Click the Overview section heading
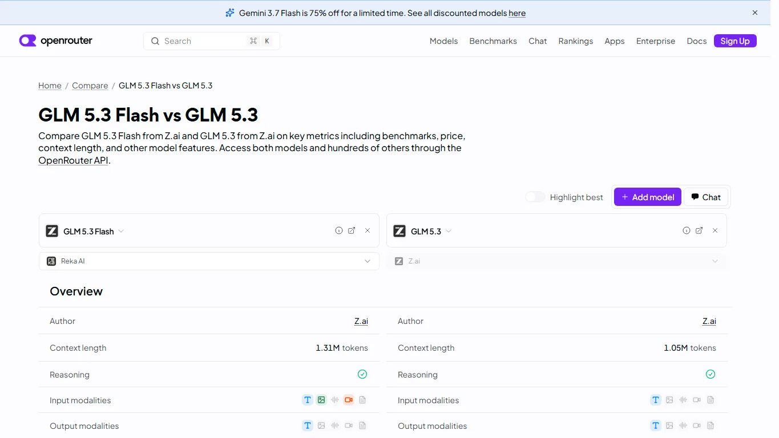Screen dimensions: 779x438 pyautogui.click(x=76, y=291)
